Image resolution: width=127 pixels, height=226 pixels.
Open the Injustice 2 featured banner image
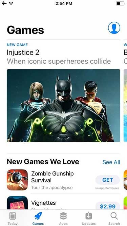pos(64,105)
